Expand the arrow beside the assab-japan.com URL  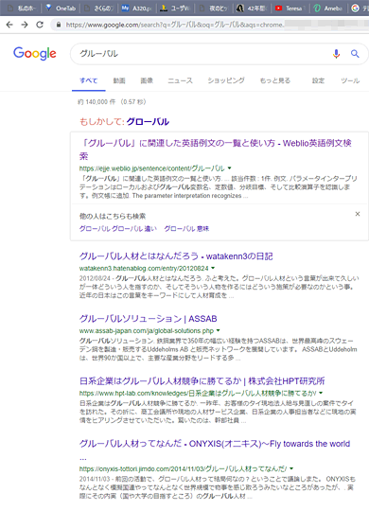click(219, 330)
